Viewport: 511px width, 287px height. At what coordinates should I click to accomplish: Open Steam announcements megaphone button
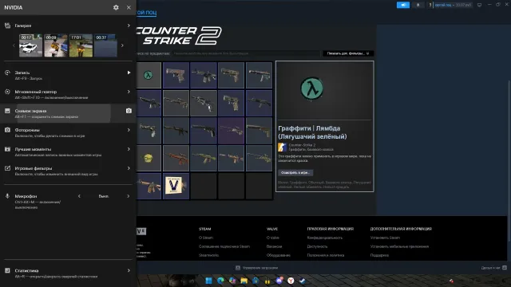coord(403,5)
